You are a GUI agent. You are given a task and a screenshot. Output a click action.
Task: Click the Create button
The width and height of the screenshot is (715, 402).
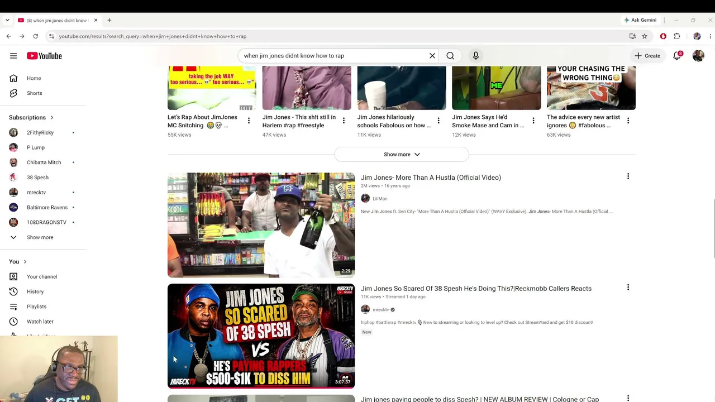647,56
